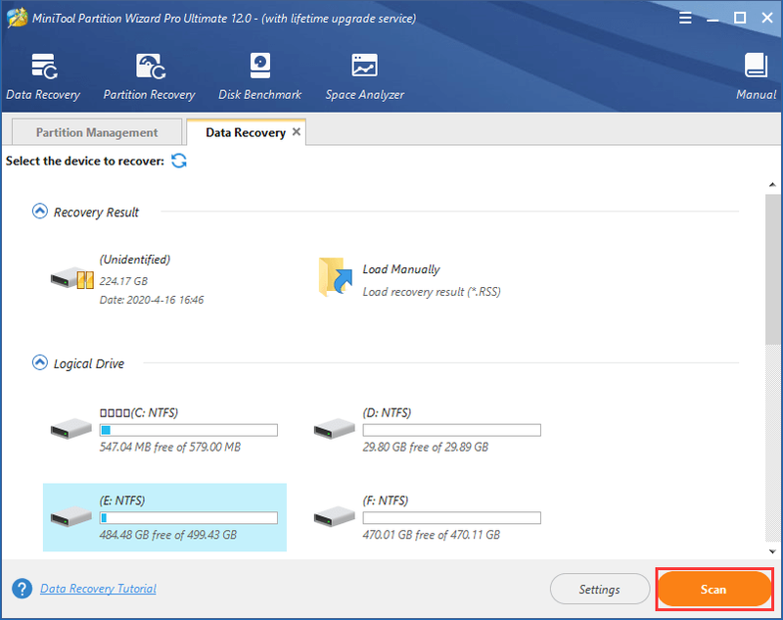This screenshot has height=620, width=783.
Task: Open the Data Recovery tool icon
Action: pyautogui.click(x=44, y=67)
